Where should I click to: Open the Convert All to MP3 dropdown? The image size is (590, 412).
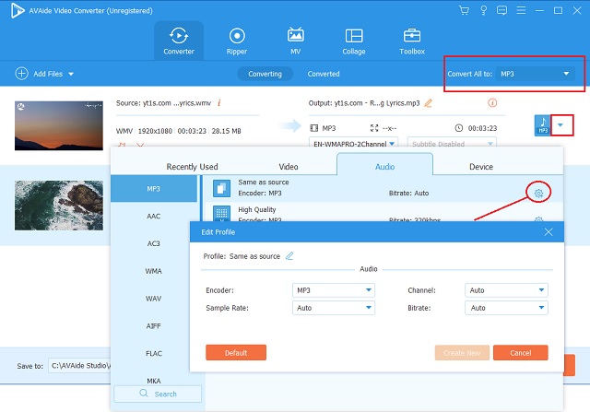[535, 74]
